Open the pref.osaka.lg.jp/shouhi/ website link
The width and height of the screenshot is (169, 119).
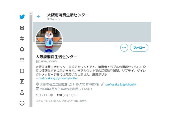point(121,84)
